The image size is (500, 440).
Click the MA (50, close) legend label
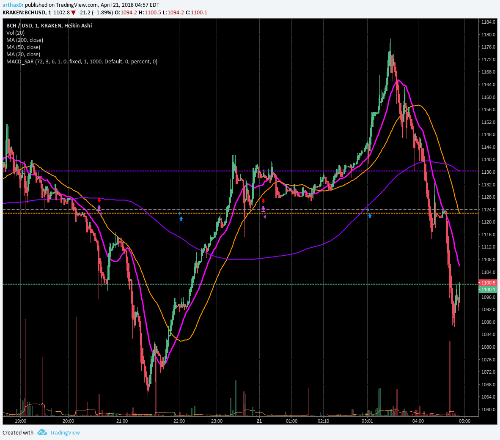click(23, 47)
